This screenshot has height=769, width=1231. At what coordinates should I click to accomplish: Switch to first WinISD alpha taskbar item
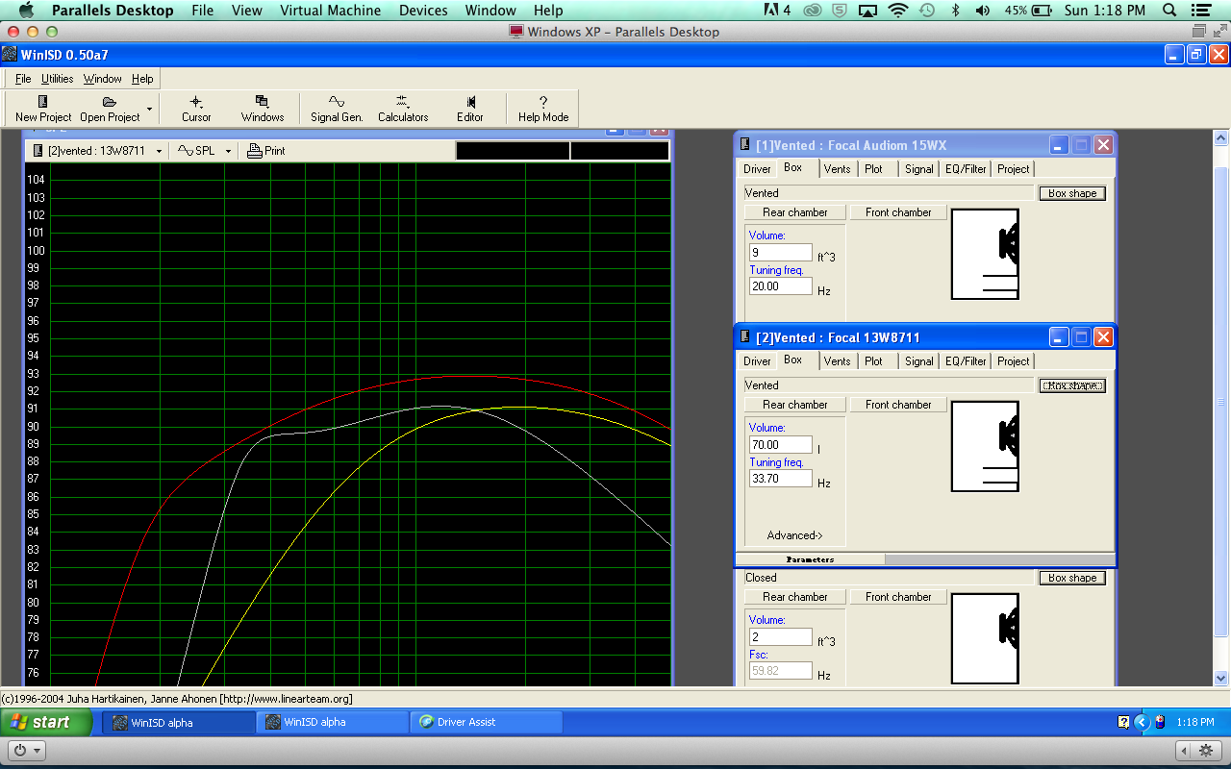[x=180, y=722]
